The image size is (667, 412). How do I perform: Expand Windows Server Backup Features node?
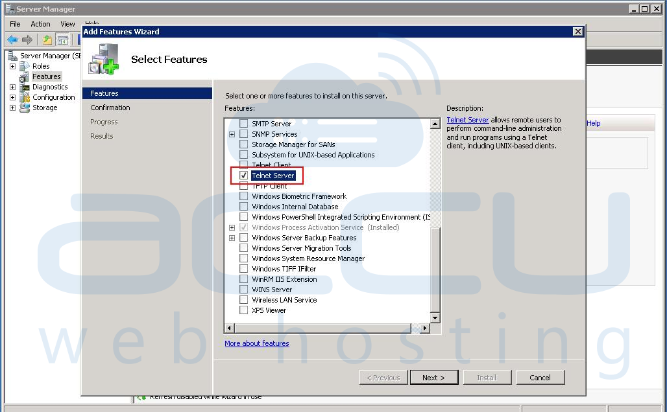coord(232,238)
